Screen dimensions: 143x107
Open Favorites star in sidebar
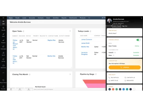pos(3,87)
